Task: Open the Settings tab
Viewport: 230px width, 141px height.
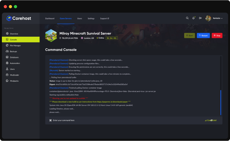Action: [x=91, y=18]
